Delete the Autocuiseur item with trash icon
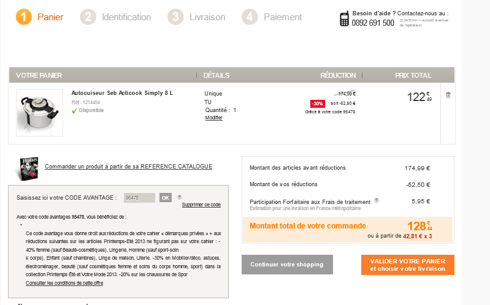Viewport: 490px width, 305px height. click(x=448, y=95)
